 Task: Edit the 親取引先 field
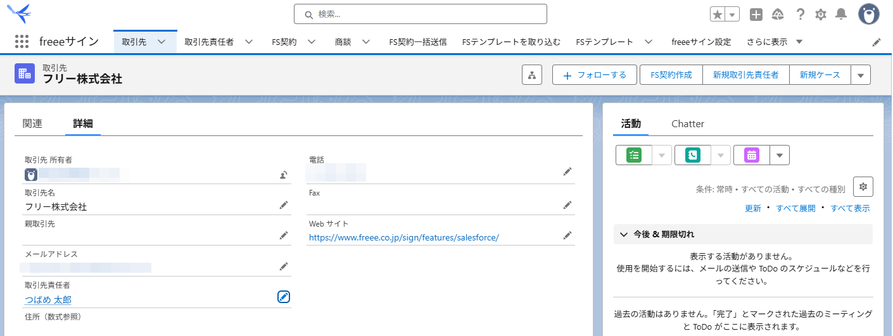click(x=284, y=235)
